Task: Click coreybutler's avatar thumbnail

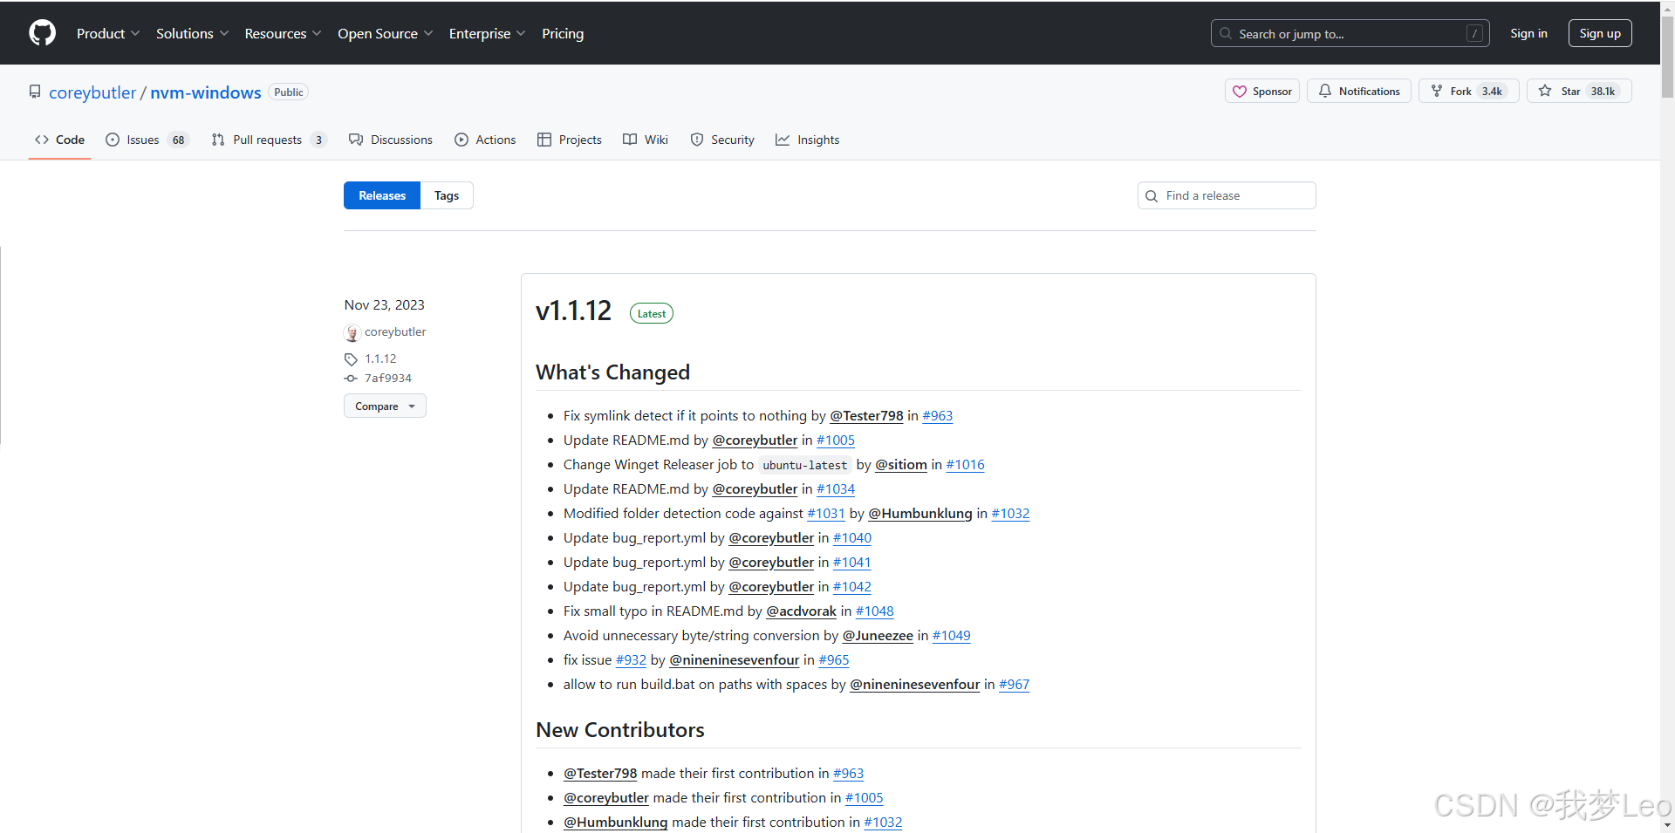Action: click(352, 333)
